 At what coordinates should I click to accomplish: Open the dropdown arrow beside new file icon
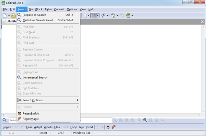(9, 15)
